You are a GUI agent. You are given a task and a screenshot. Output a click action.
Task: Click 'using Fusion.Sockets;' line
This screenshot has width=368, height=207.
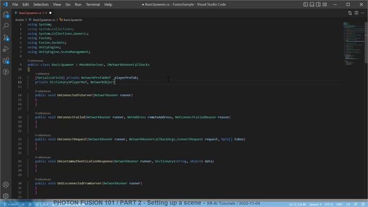coord(47,43)
